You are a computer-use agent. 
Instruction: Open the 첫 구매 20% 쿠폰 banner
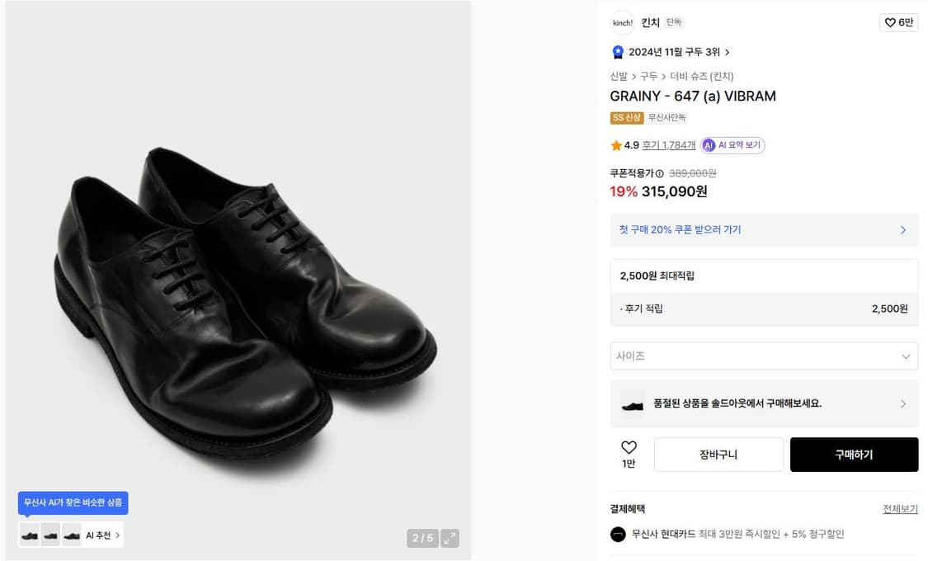pos(763,229)
